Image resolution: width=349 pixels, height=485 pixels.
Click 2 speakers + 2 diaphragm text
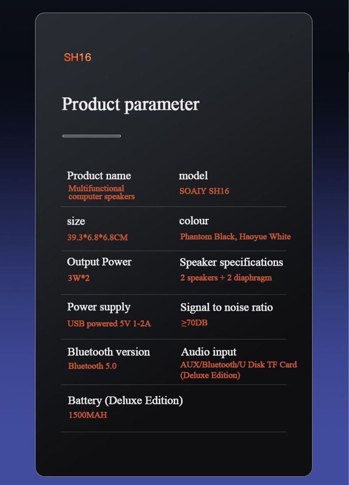(x=226, y=277)
